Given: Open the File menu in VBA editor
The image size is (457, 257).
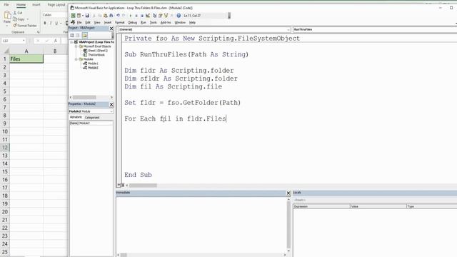Looking at the screenshot, I should pyautogui.click(x=79, y=22).
